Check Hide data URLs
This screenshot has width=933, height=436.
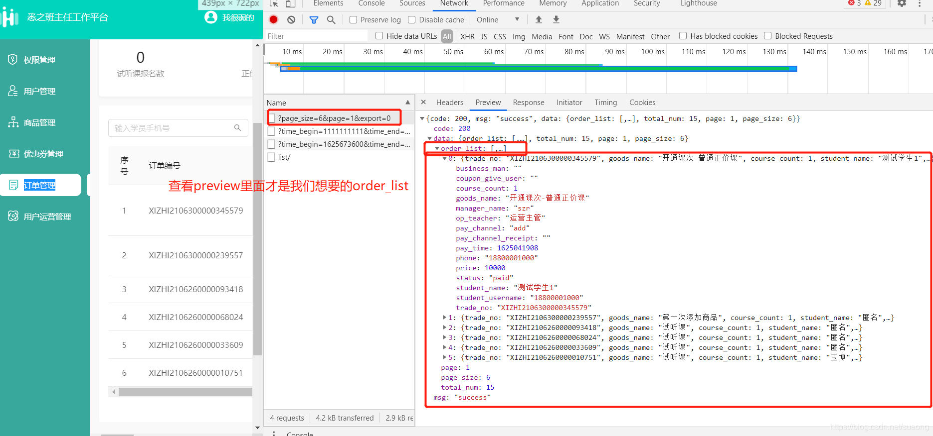pyautogui.click(x=379, y=36)
